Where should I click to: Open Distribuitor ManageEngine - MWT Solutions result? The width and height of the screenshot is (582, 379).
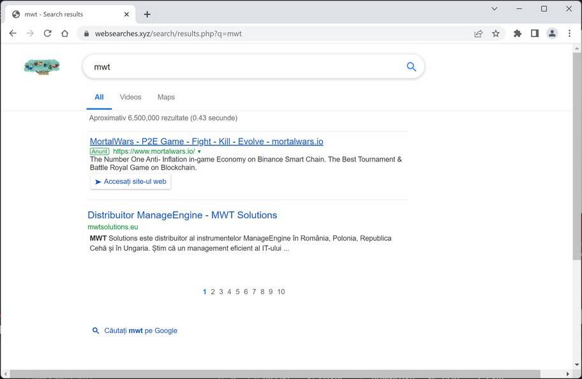click(x=182, y=215)
